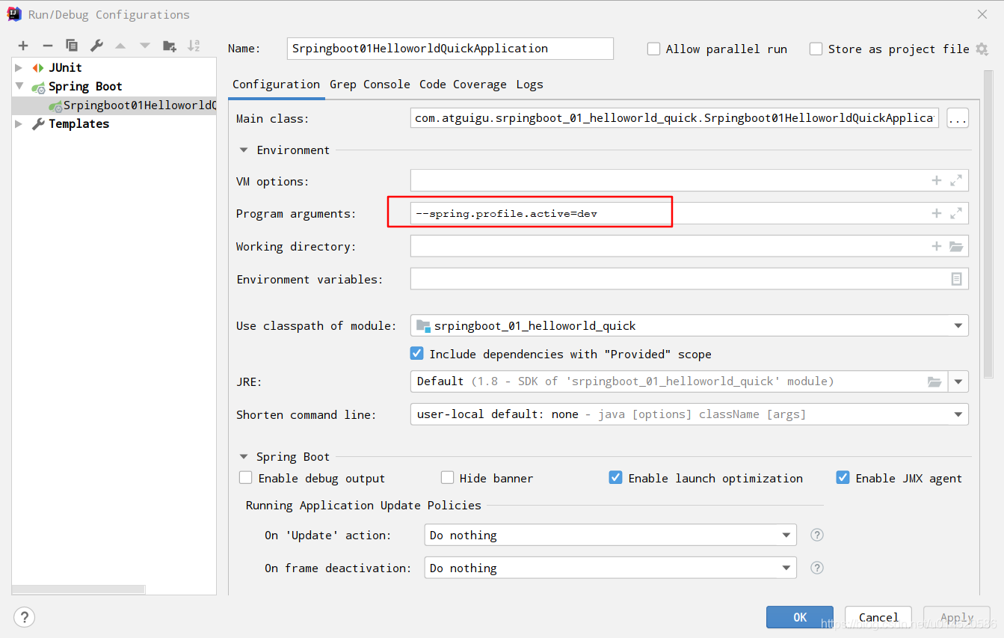The width and height of the screenshot is (1004, 638).
Task: Browse main class with ellipsis button
Action: (x=958, y=118)
